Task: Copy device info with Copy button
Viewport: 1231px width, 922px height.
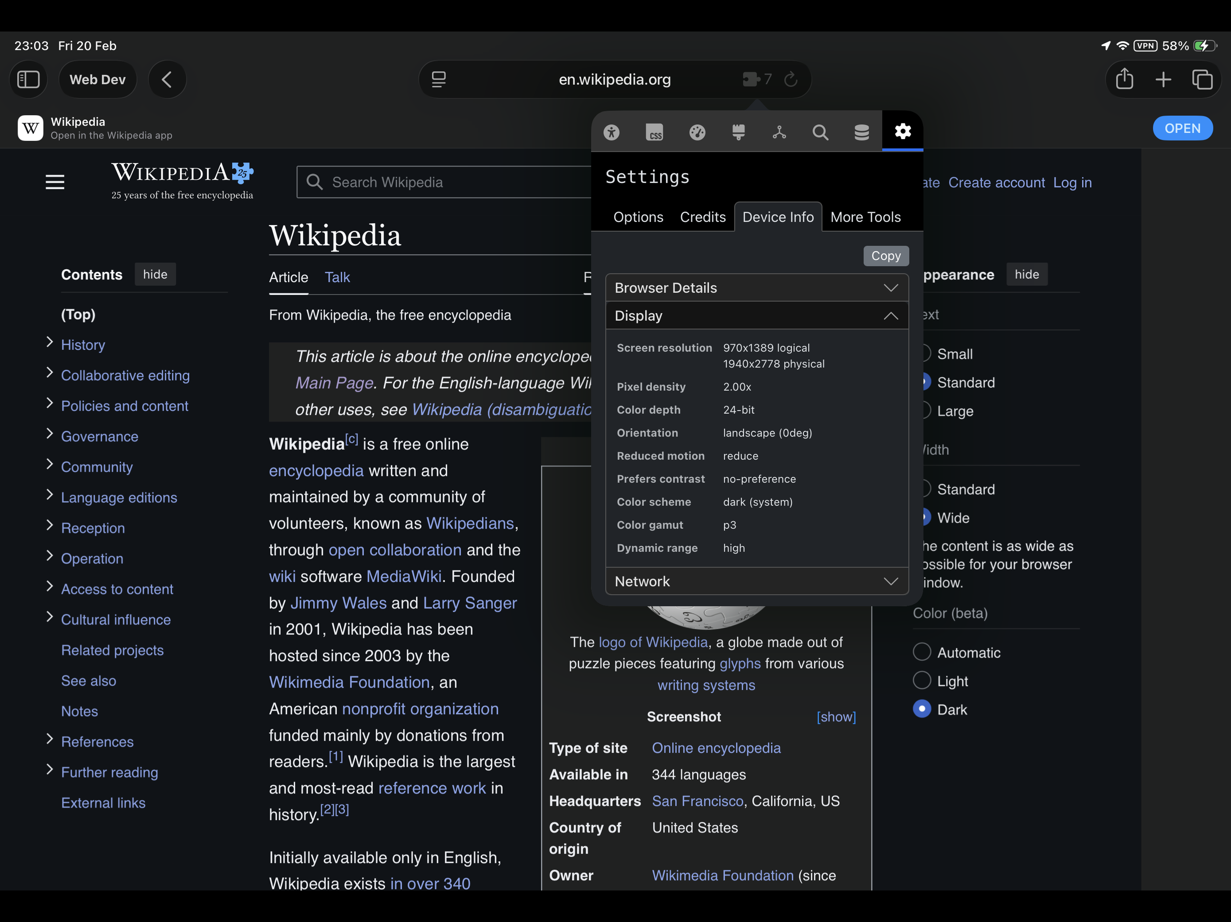Action: (886, 256)
